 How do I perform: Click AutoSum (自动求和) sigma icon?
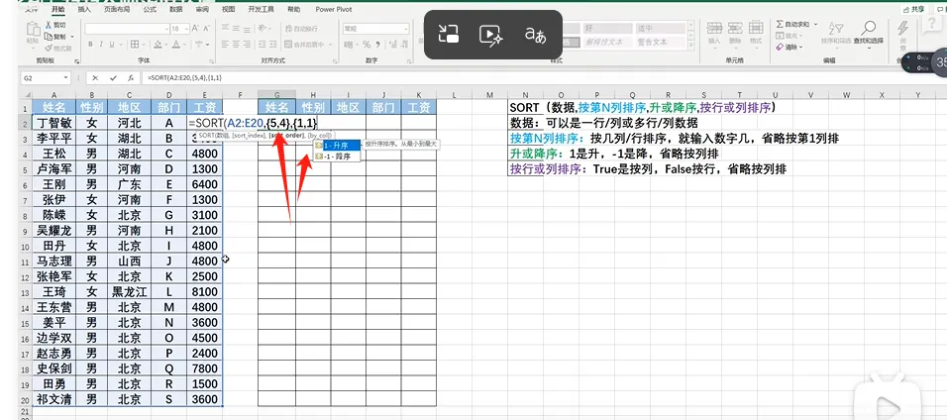780,24
